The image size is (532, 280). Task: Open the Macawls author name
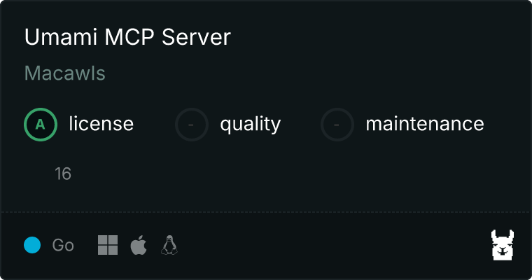click(65, 73)
